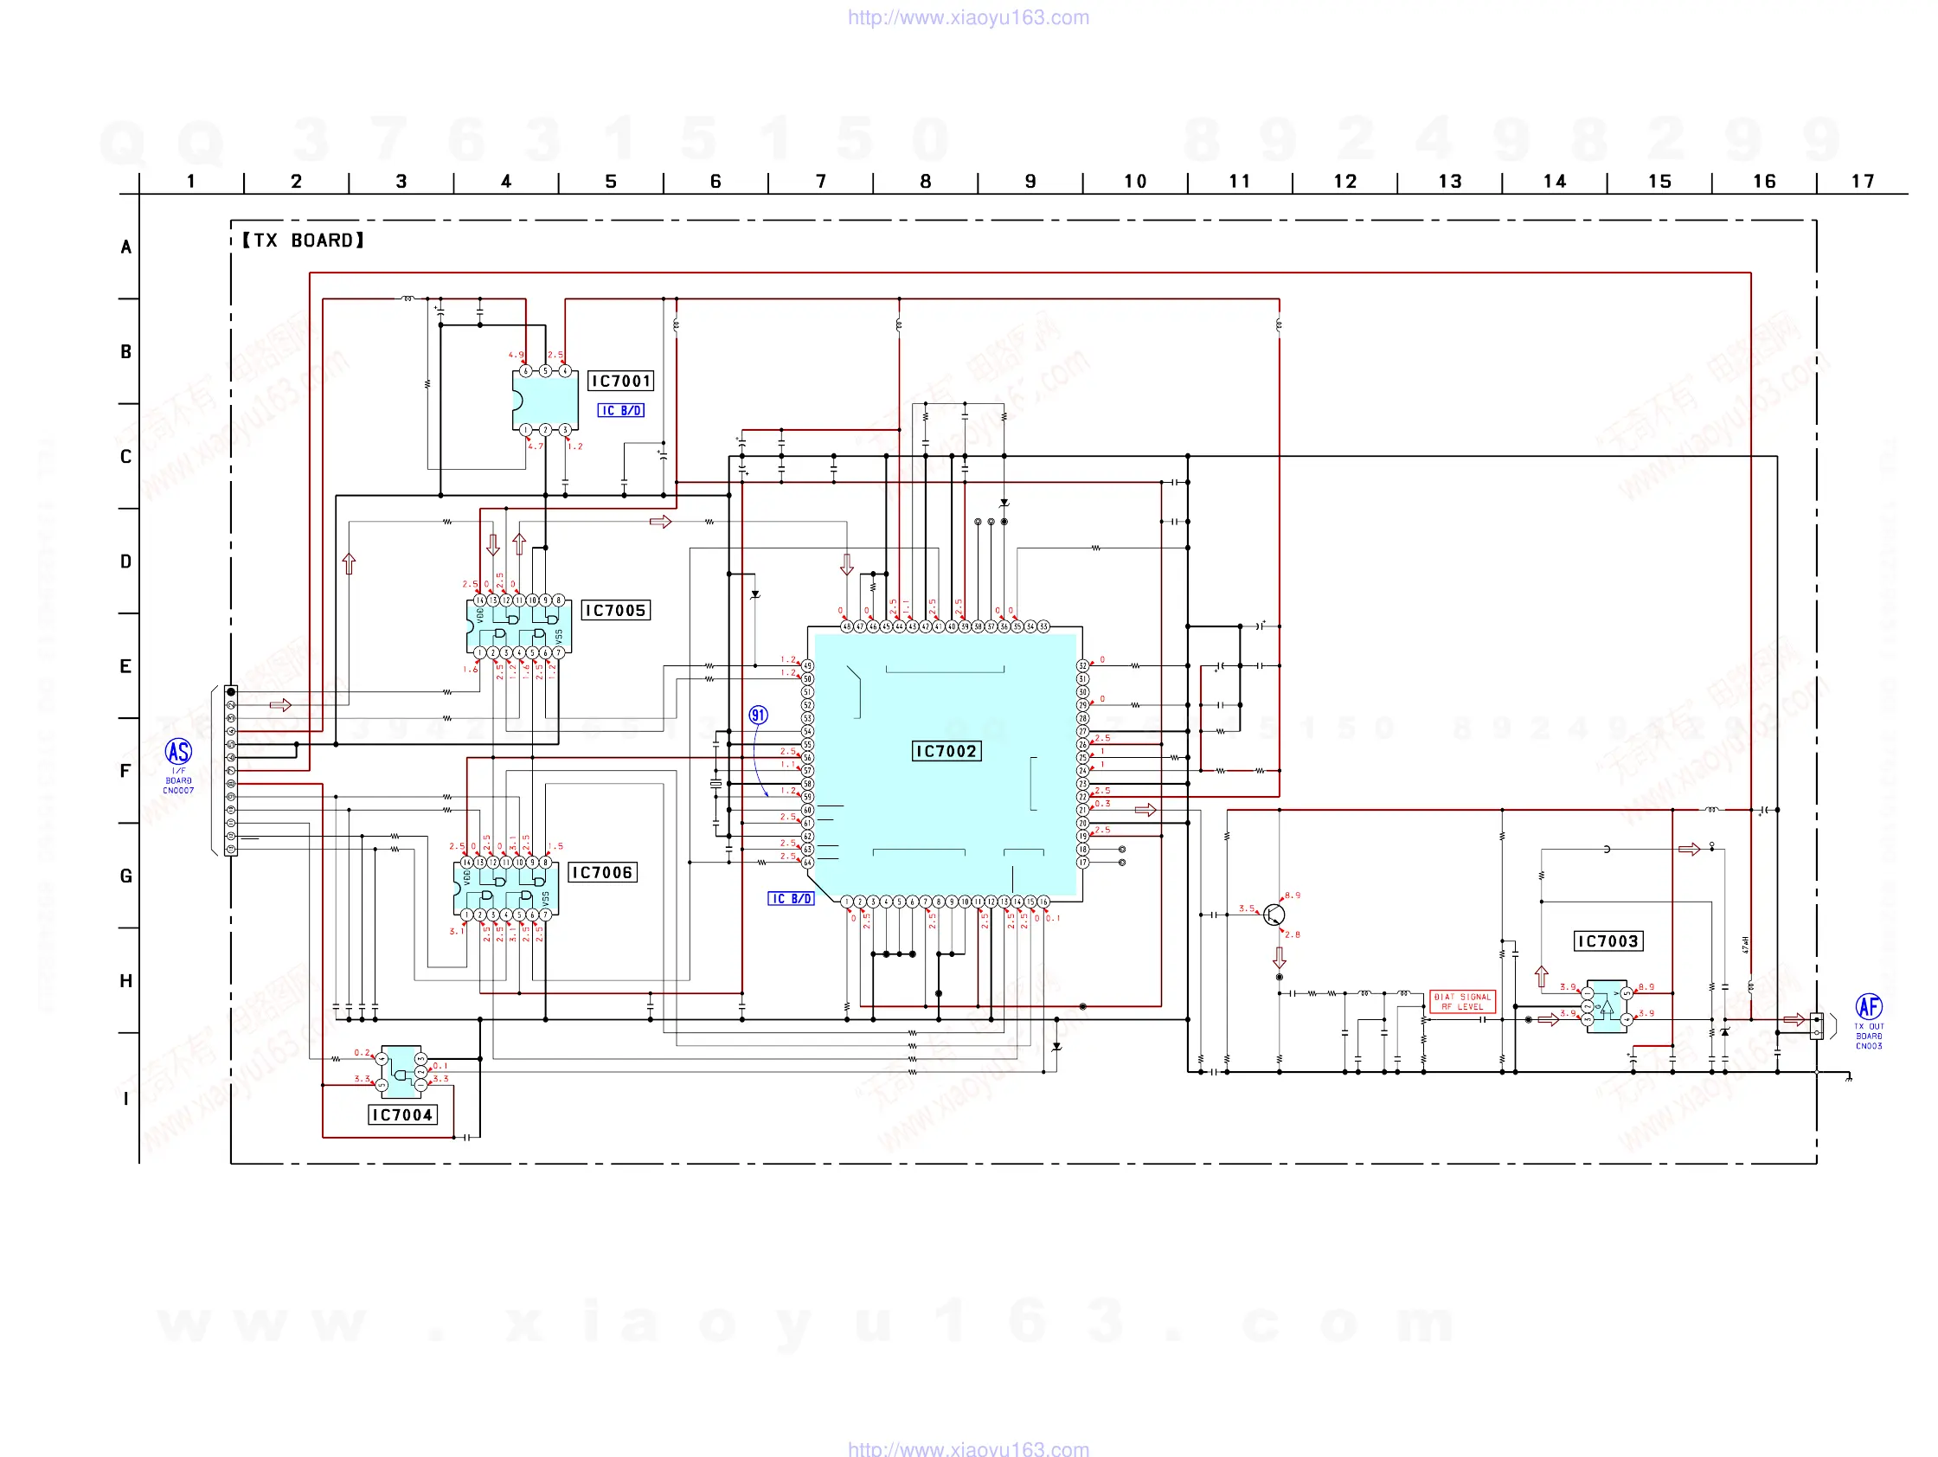Click the TX BOARD title label
1938x1457 pixels.
pos(302,240)
